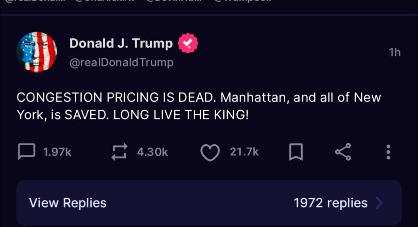Screen dimensions: 418x227
Task: Open the share icon options
Action: (x=343, y=152)
